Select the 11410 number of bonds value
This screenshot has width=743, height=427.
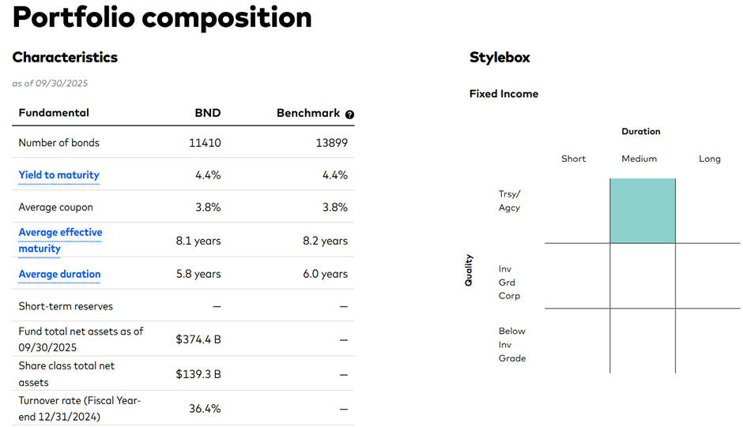pyautogui.click(x=205, y=143)
